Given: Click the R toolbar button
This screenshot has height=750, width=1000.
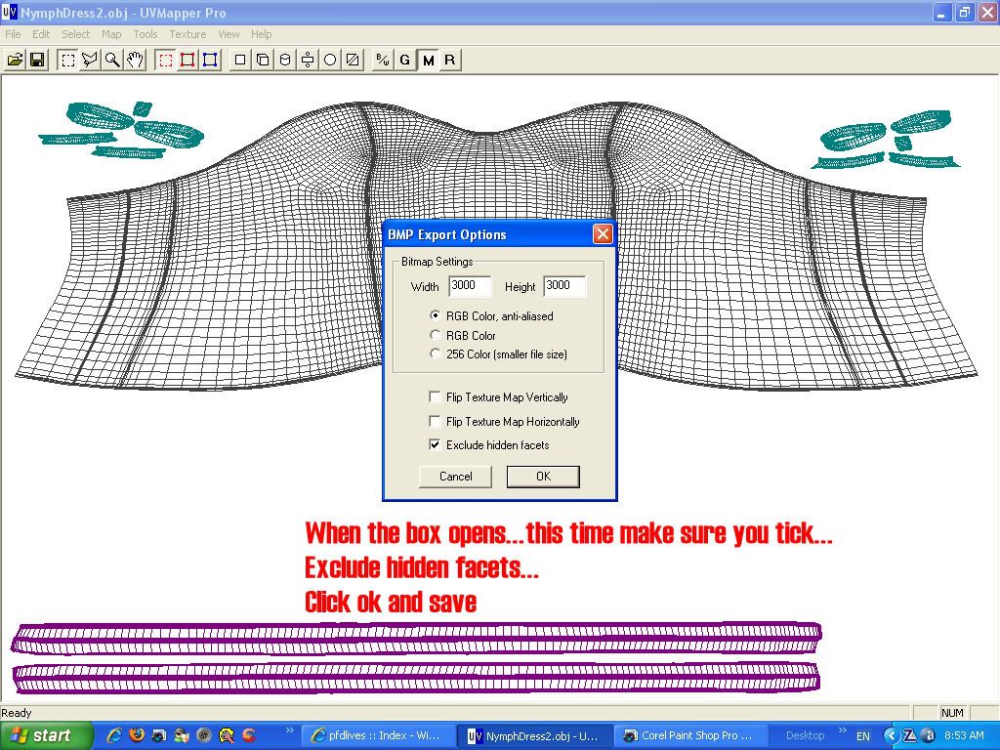Looking at the screenshot, I should click(450, 60).
